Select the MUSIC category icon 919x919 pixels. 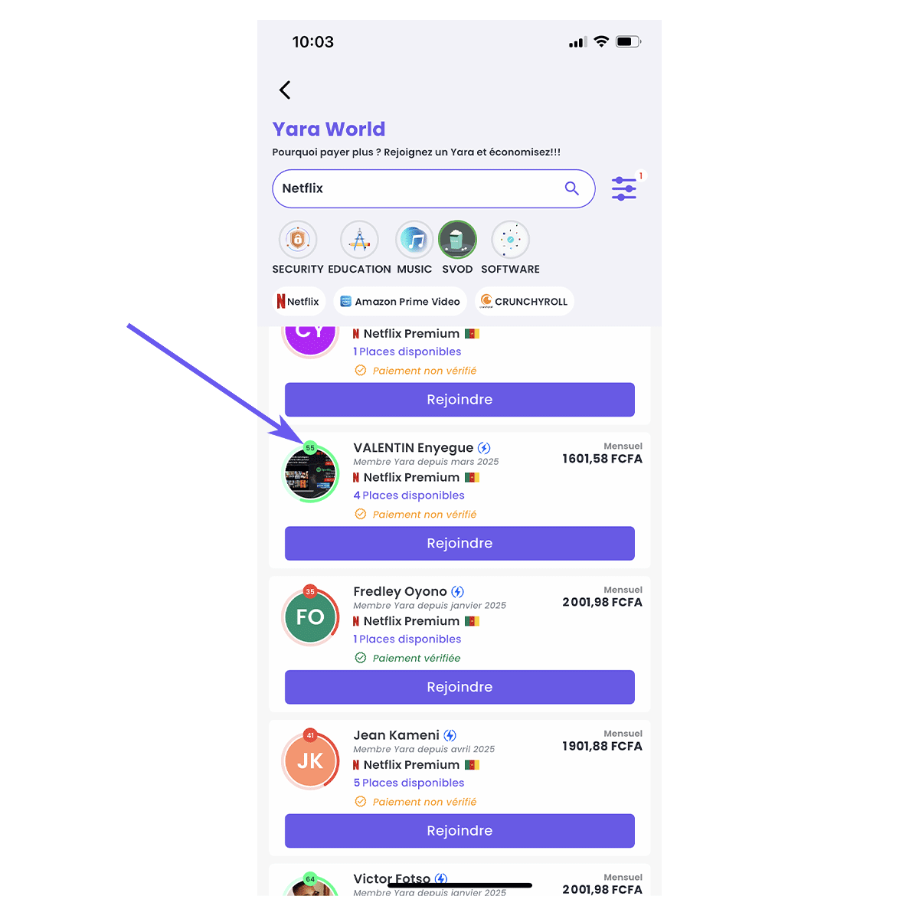coord(414,240)
